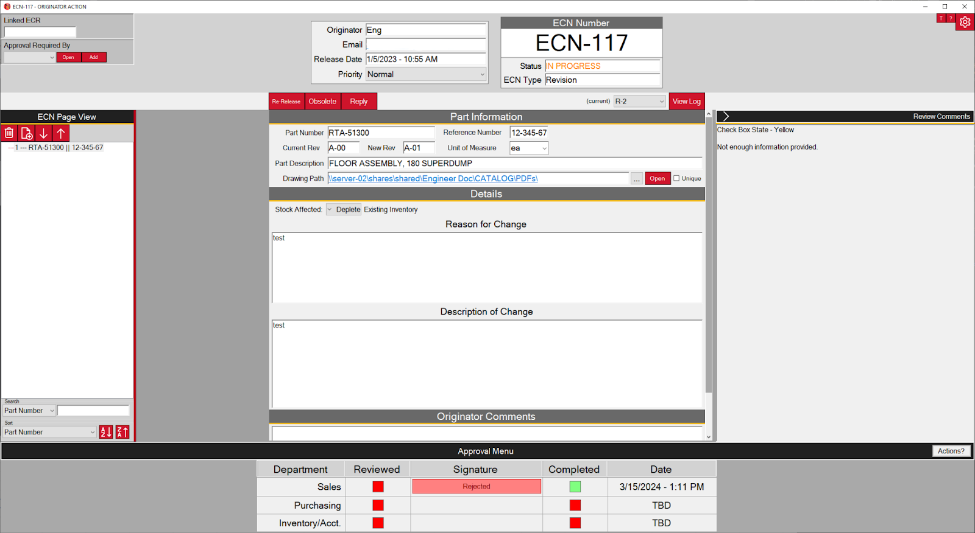Click the green Sales Completed box
Viewport: 975px width, 533px height.
click(575, 487)
